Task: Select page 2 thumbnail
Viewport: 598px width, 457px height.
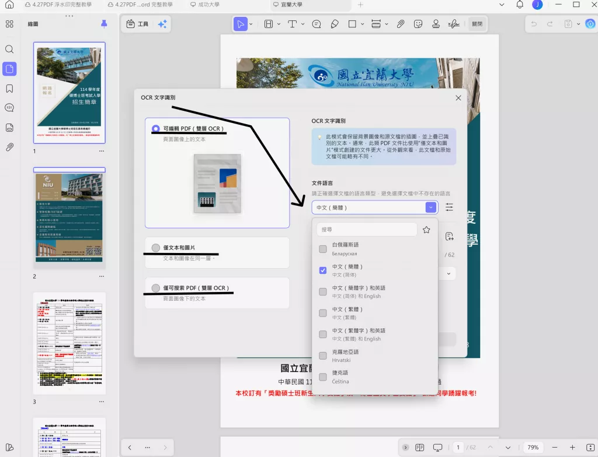Action: click(x=69, y=218)
